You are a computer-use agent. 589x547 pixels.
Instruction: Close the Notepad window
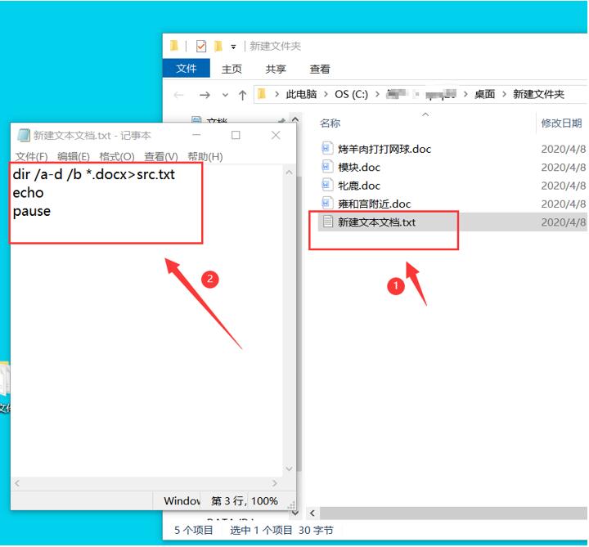(276, 135)
